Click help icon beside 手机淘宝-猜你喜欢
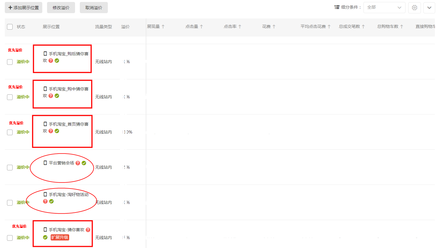436x248 pixels. coord(88,230)
